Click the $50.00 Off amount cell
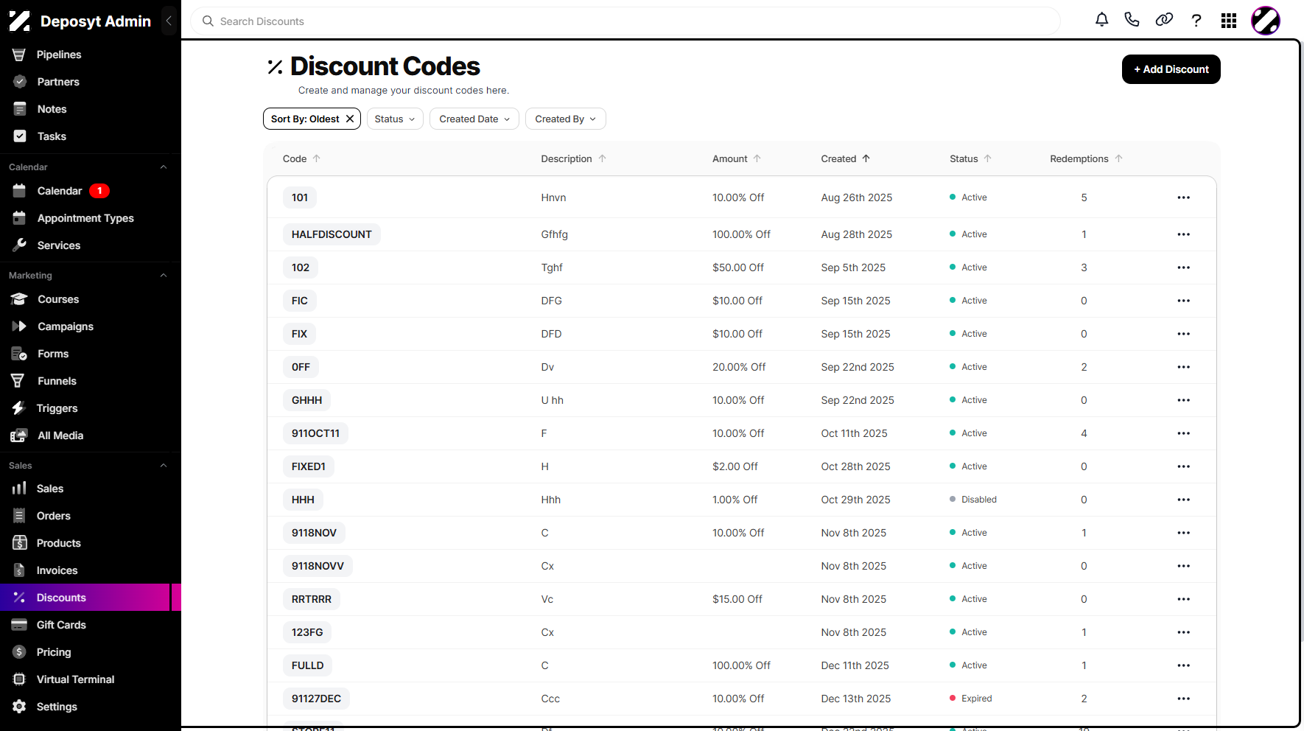Screen dimensions: 1304x731 coord(737,267)
